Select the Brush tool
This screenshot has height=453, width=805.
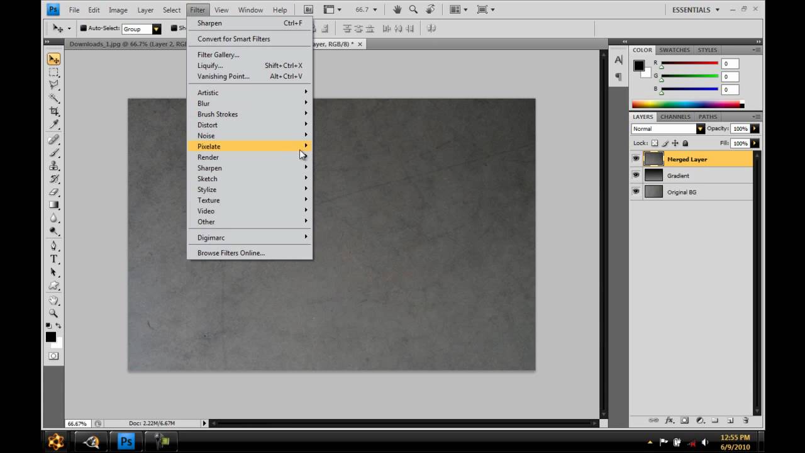[53, 153]
